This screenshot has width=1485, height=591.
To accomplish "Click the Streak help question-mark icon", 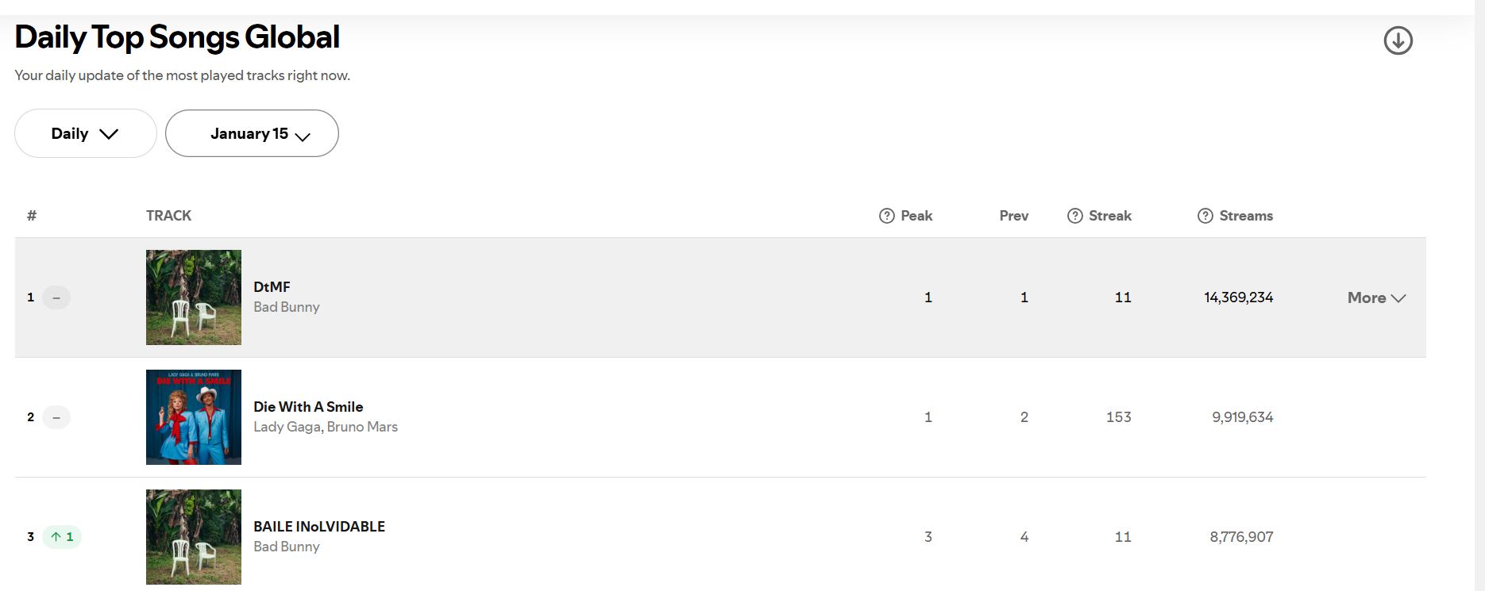I will coord(1075,216).
